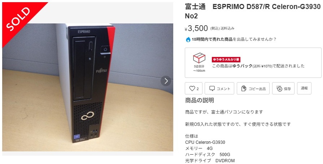Click the 保存 button

point(283,88)
